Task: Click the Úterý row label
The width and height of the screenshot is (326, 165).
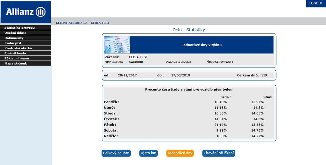Action: [x=110, y=108]
